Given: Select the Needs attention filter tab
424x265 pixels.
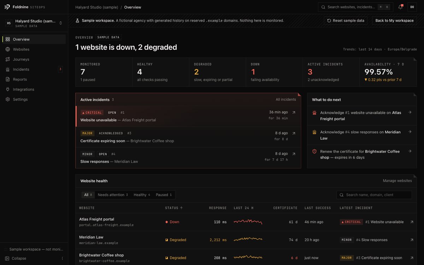Looking at the screenshot, I should coord(113,195).
